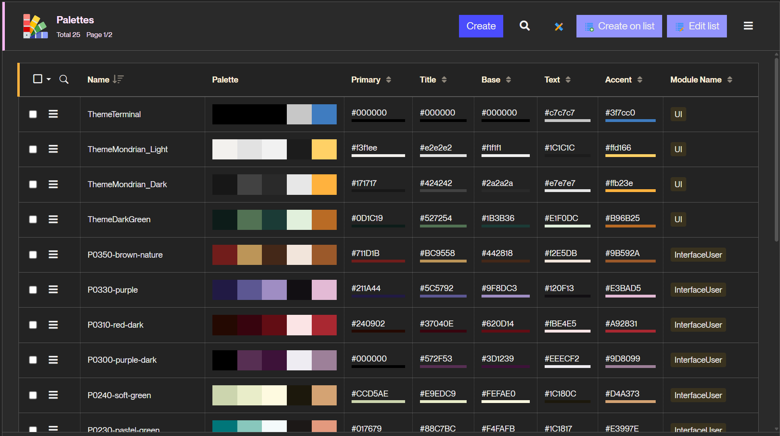Click the Palettes app logo icon

click(x=35, y=26)
